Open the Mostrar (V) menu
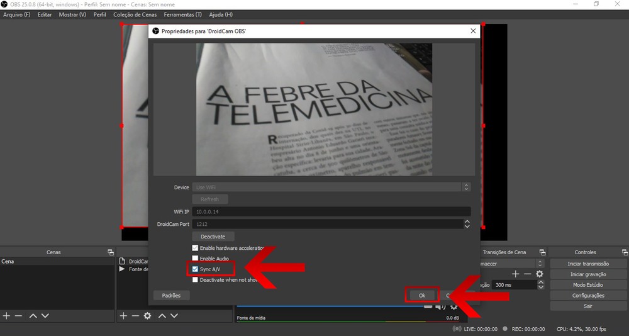This screenshot has width=629, height=336. click(x=72, y=14)
